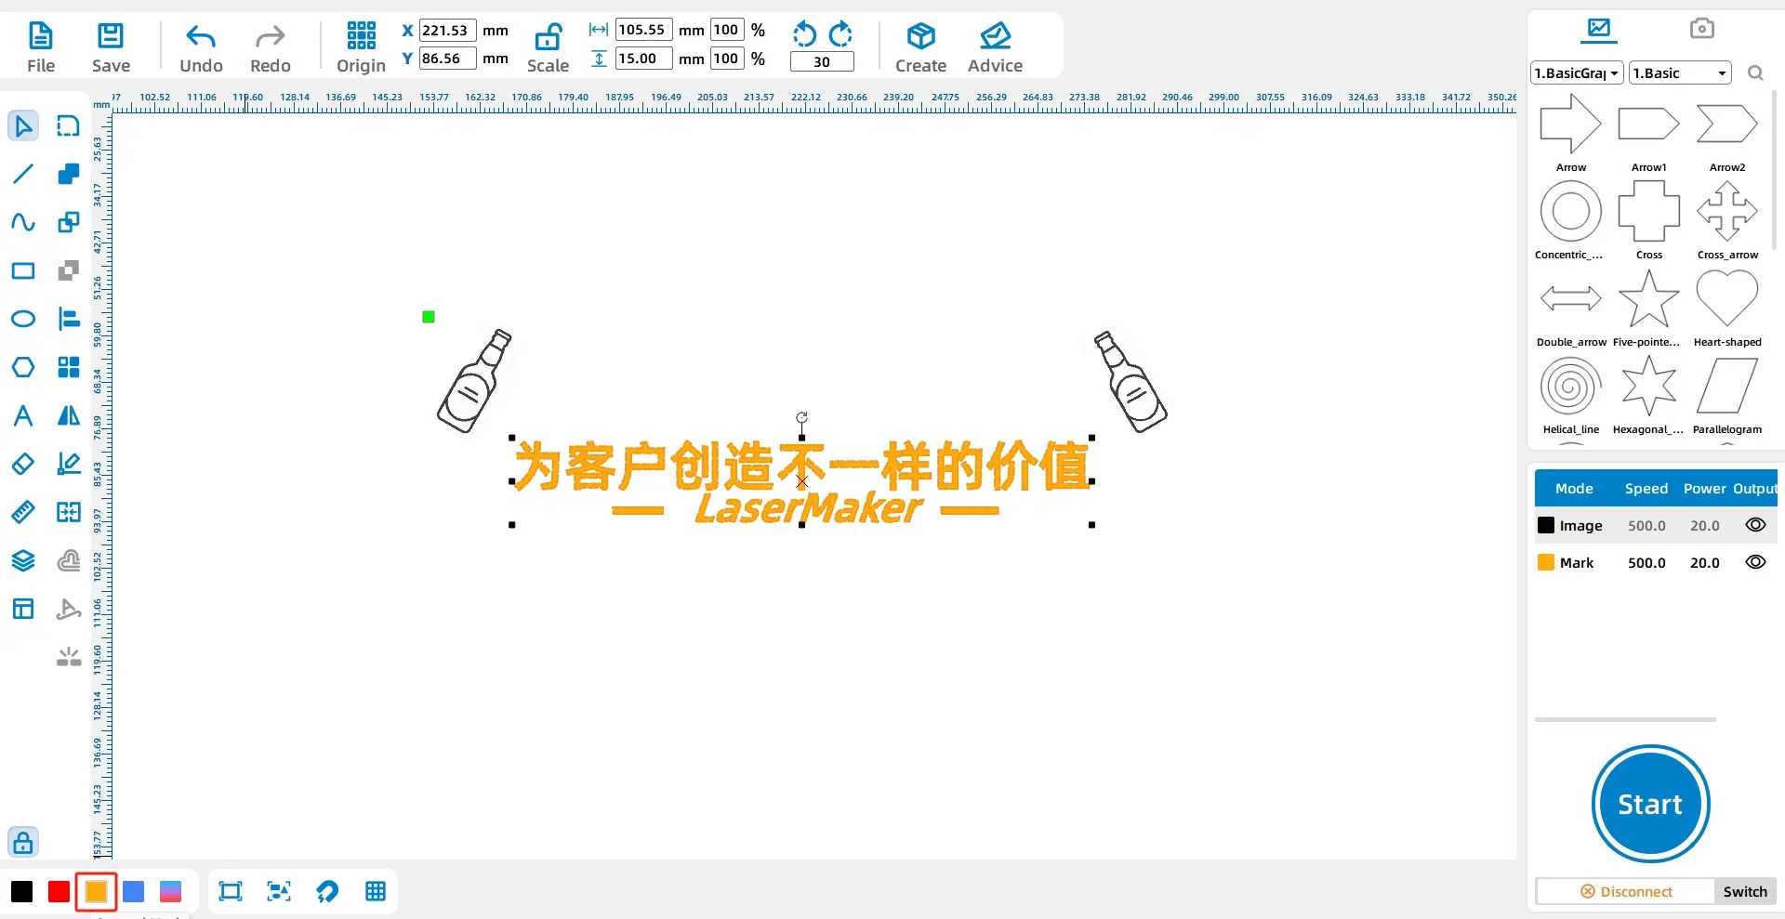Toggle visibility of the Mark layer
1785x919 pixels.
[x=1755, y=562]
